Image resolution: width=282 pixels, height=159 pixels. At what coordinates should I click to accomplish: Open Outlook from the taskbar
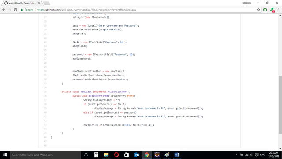[137, 155]
